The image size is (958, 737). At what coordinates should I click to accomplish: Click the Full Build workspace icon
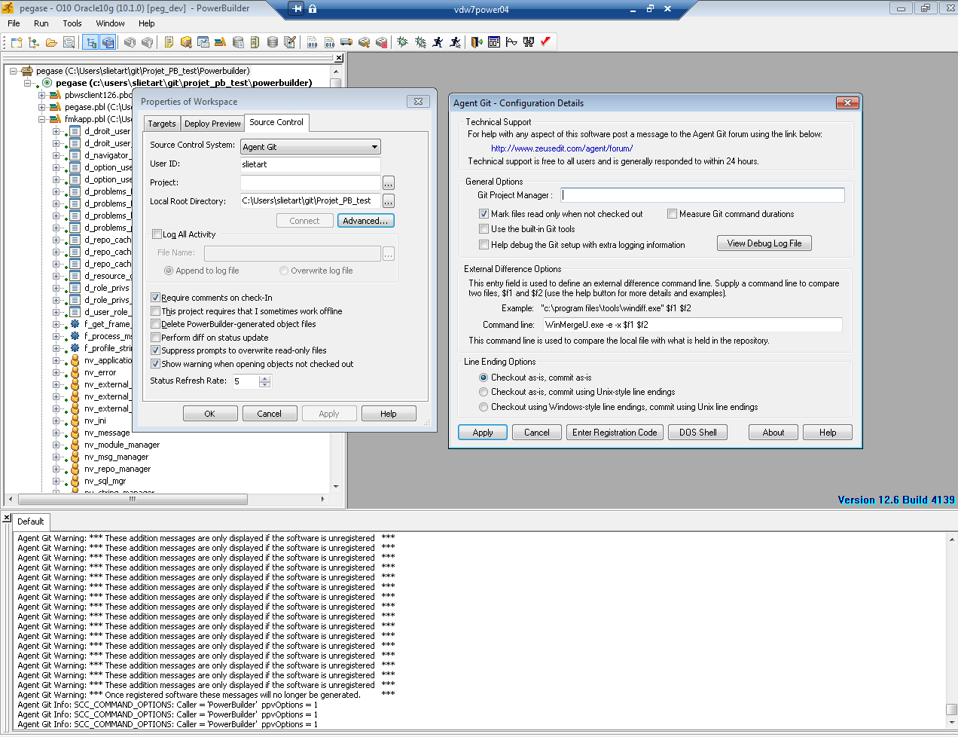pos(329,42)
